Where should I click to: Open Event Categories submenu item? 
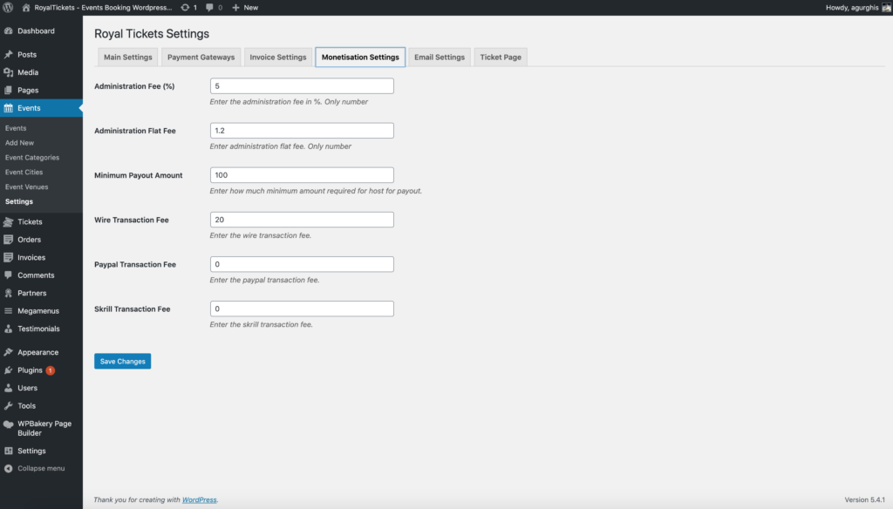click(x=32, y=158)
